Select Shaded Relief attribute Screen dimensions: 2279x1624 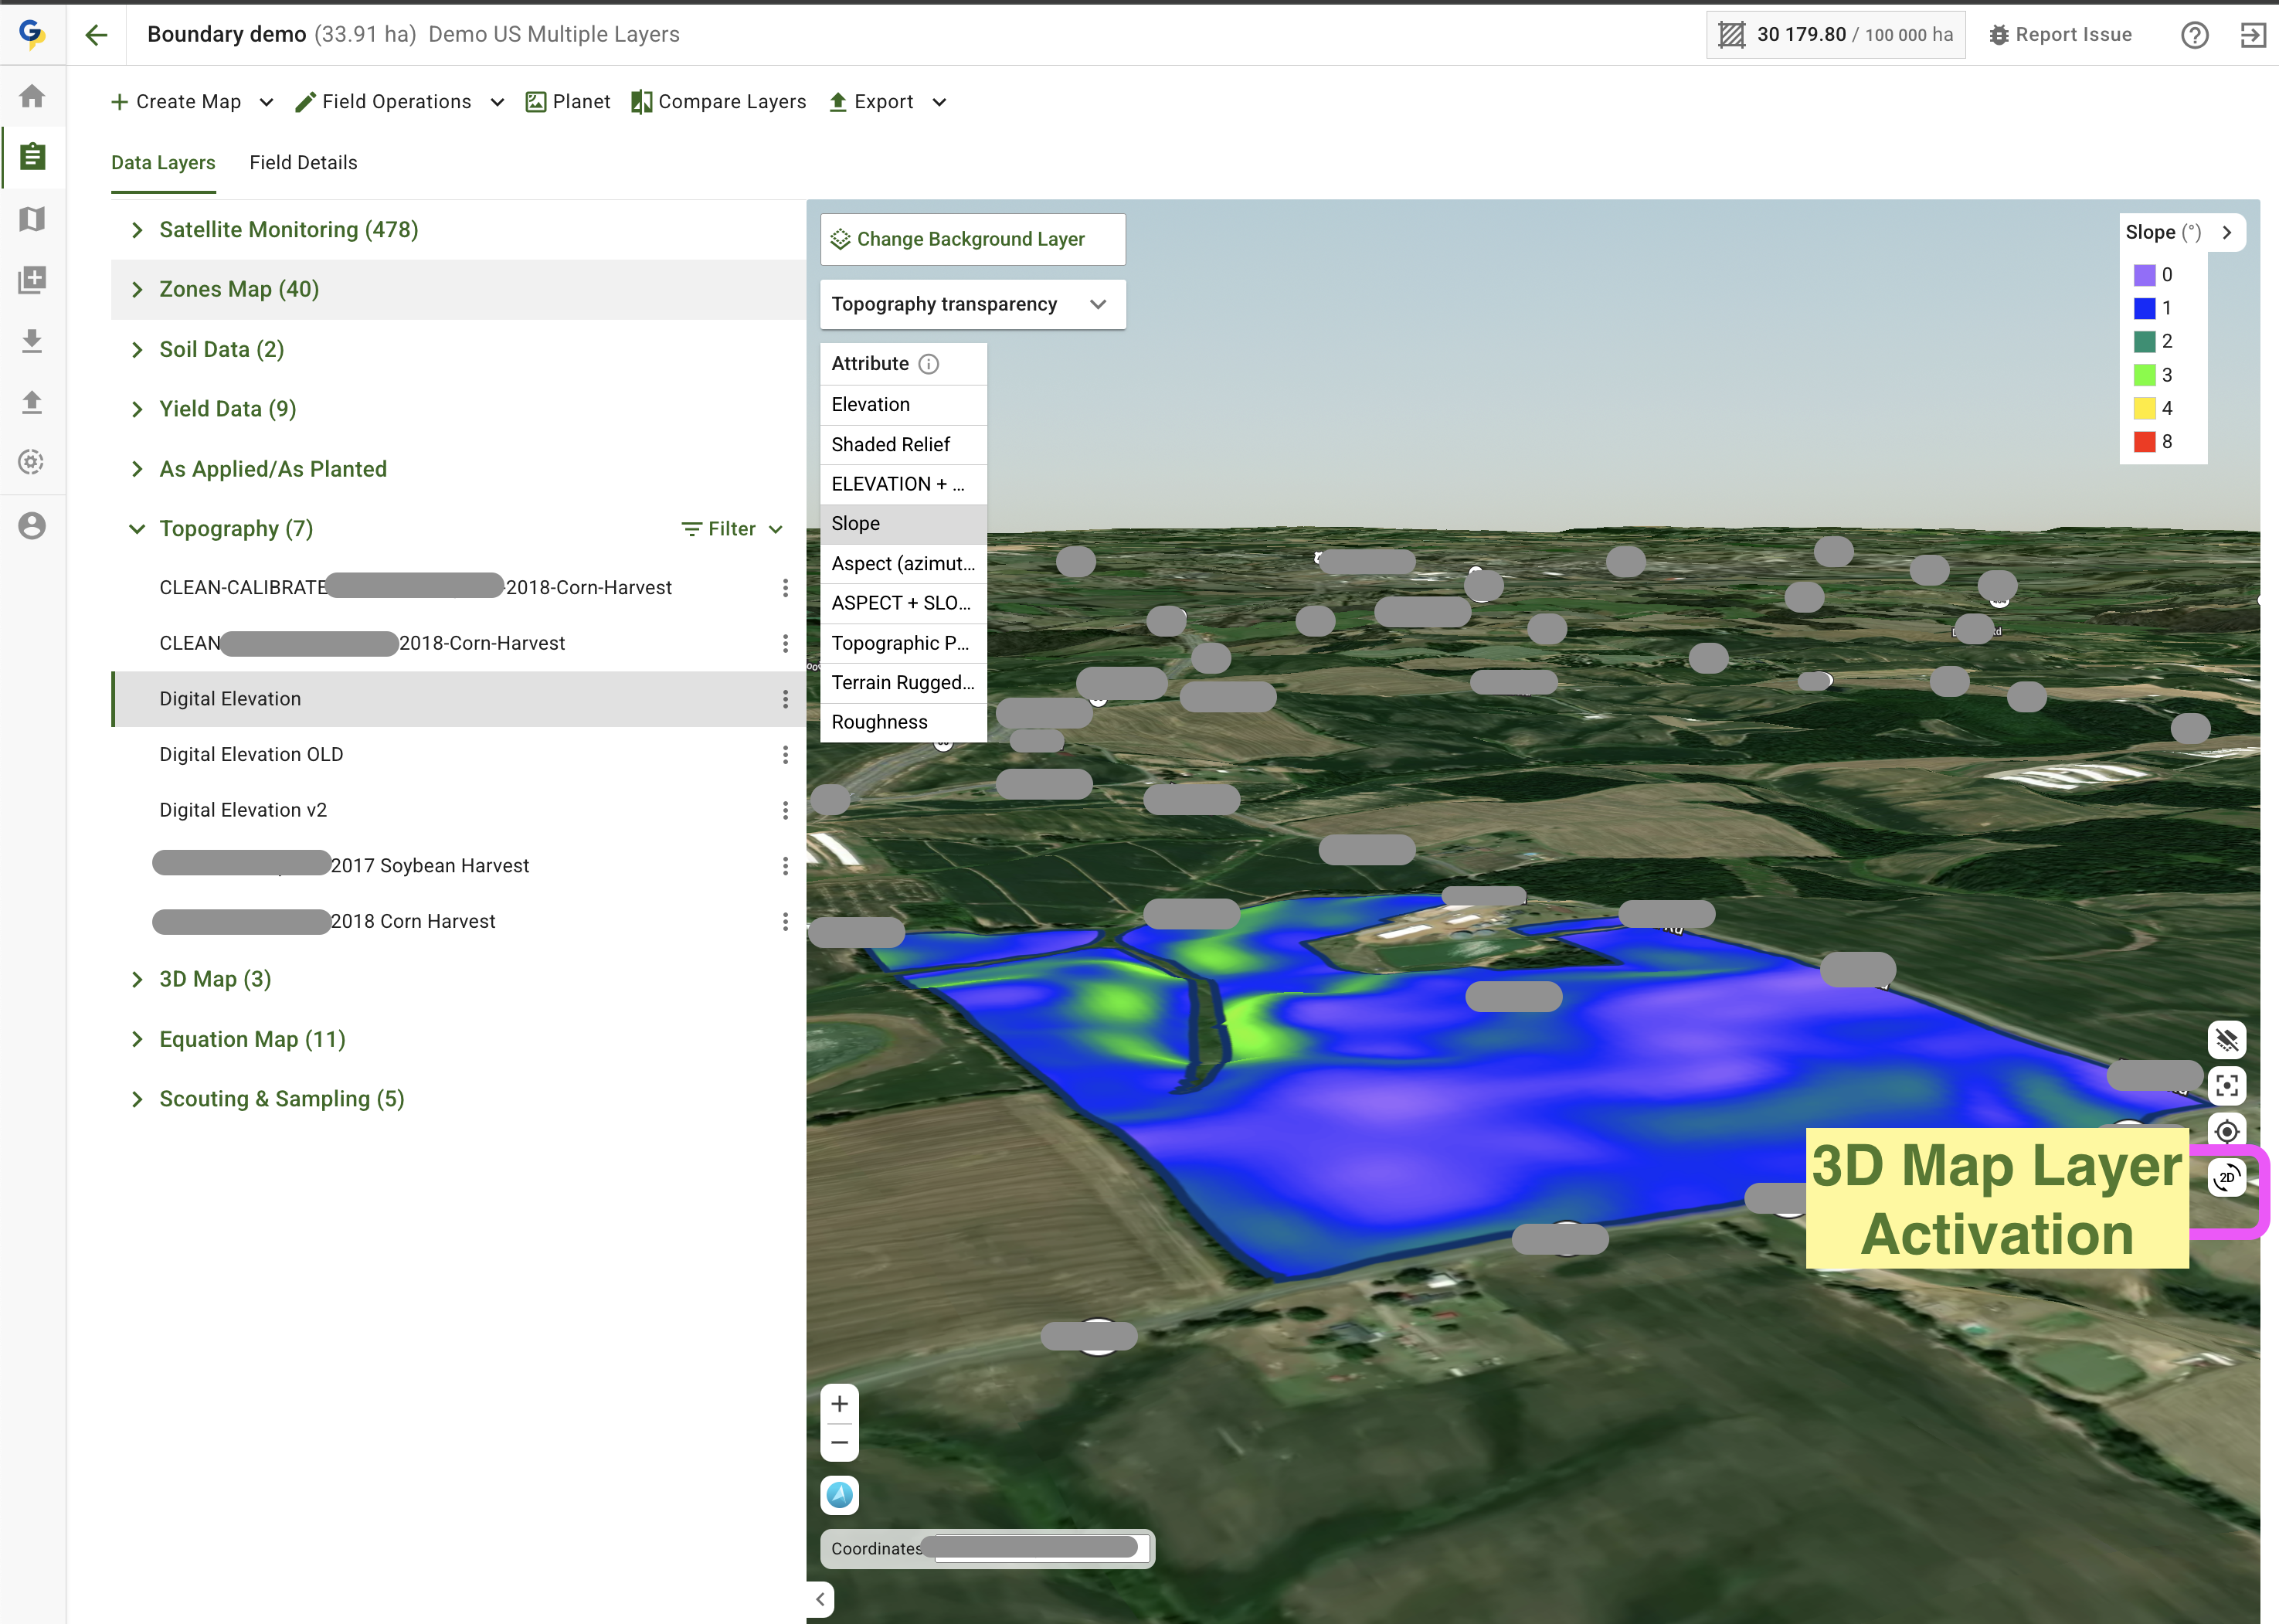point(890,444)
